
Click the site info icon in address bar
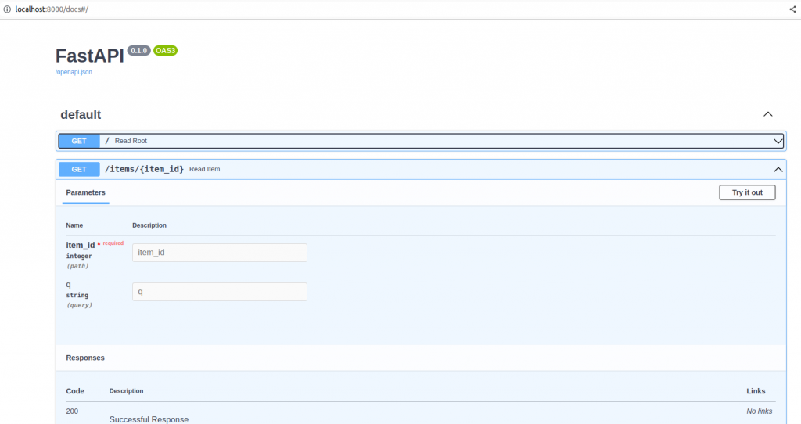click(6, 9)
